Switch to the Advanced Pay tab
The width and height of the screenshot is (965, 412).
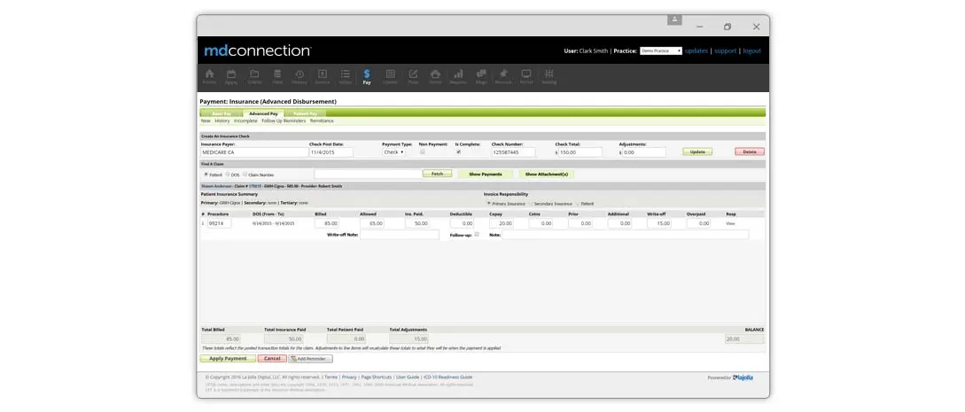263,113
